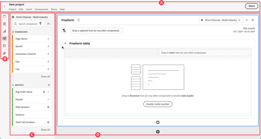This screenshot has height=139, width=261.
Task: Expand the Day dimension chevron
Action: [x=48, y=62]
